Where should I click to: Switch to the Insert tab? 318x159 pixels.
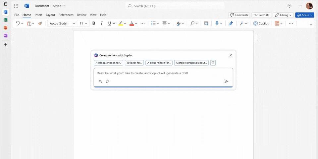38,15
